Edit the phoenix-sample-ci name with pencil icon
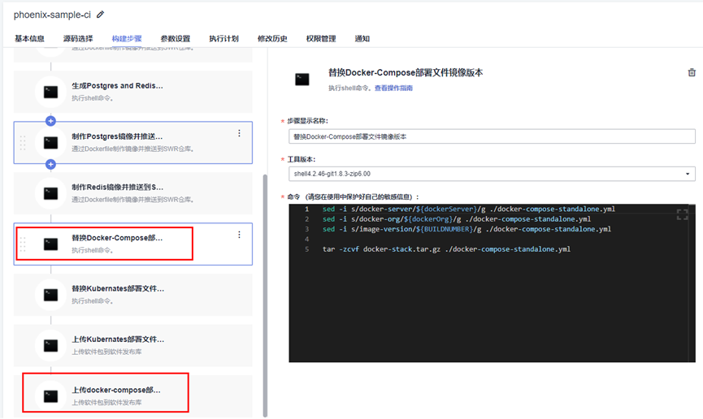The image size is (703, 419). [101, 15]
